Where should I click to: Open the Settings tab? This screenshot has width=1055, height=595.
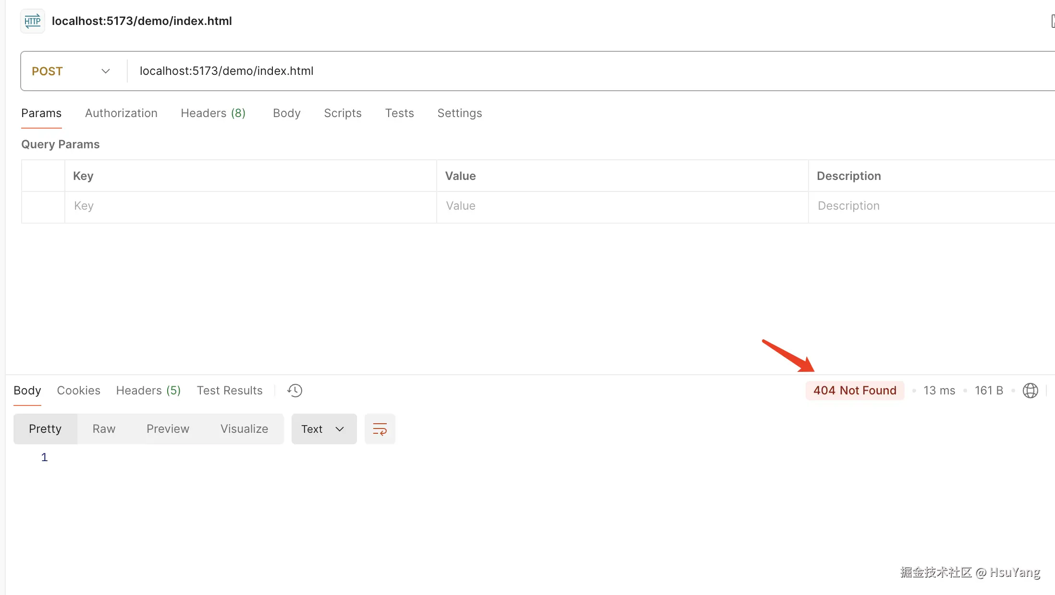click(x=459, y=113)
